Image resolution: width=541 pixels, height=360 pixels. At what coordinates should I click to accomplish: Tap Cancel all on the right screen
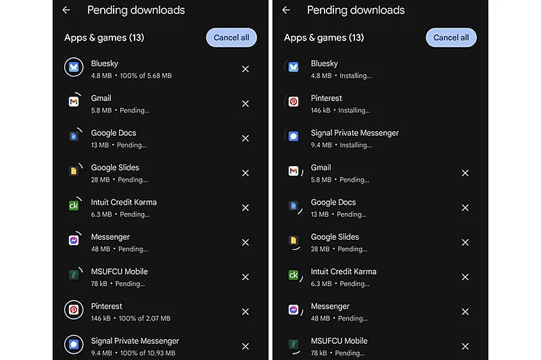451,38
